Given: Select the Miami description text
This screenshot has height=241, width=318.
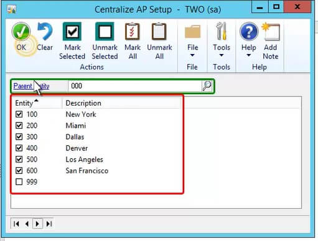Looking at the screenshot, I should coord(76,125).
